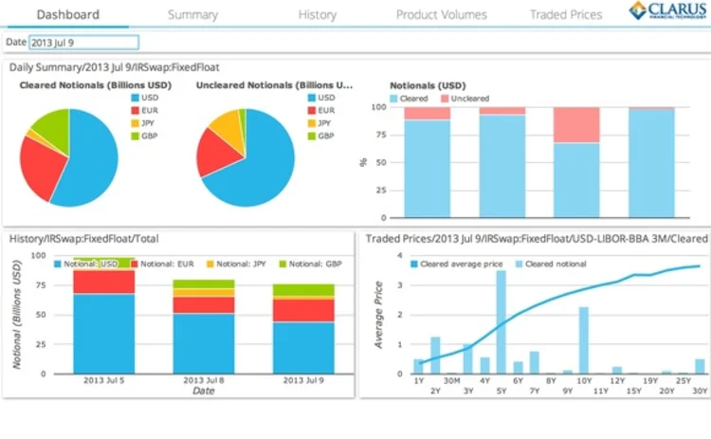Go to the Product Volumes tab
The height and width of the screenshot is (439, 711).
pyautogui.click(x=441, y=15)
